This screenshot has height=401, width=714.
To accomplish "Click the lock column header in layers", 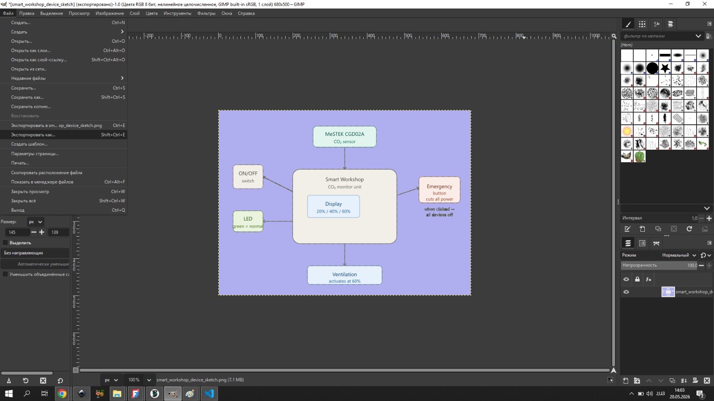I will point(637,279).
